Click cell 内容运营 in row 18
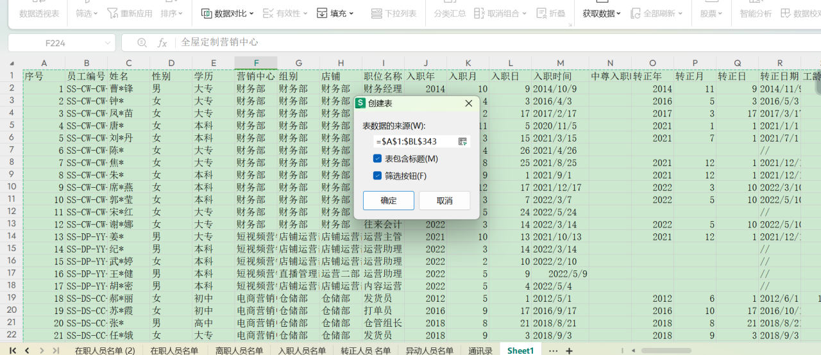This screenshot has width=821, height=355. coord(383,286)
